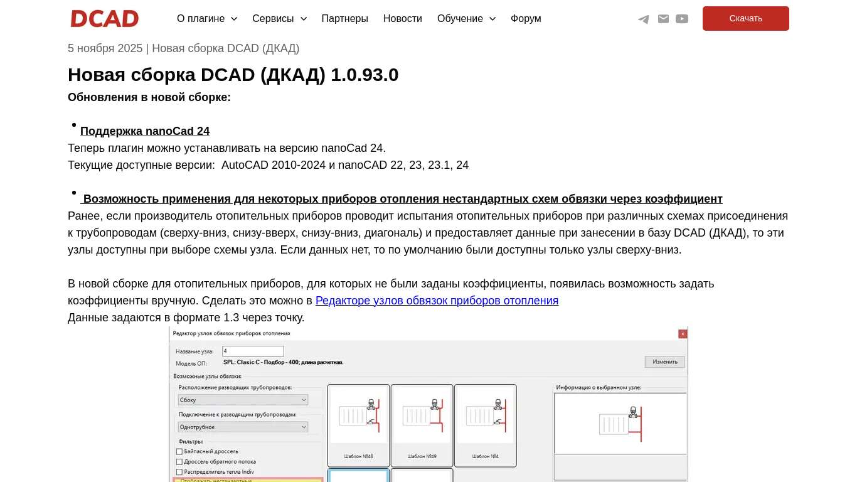Open the Telegram channel icon

point(644,19)
